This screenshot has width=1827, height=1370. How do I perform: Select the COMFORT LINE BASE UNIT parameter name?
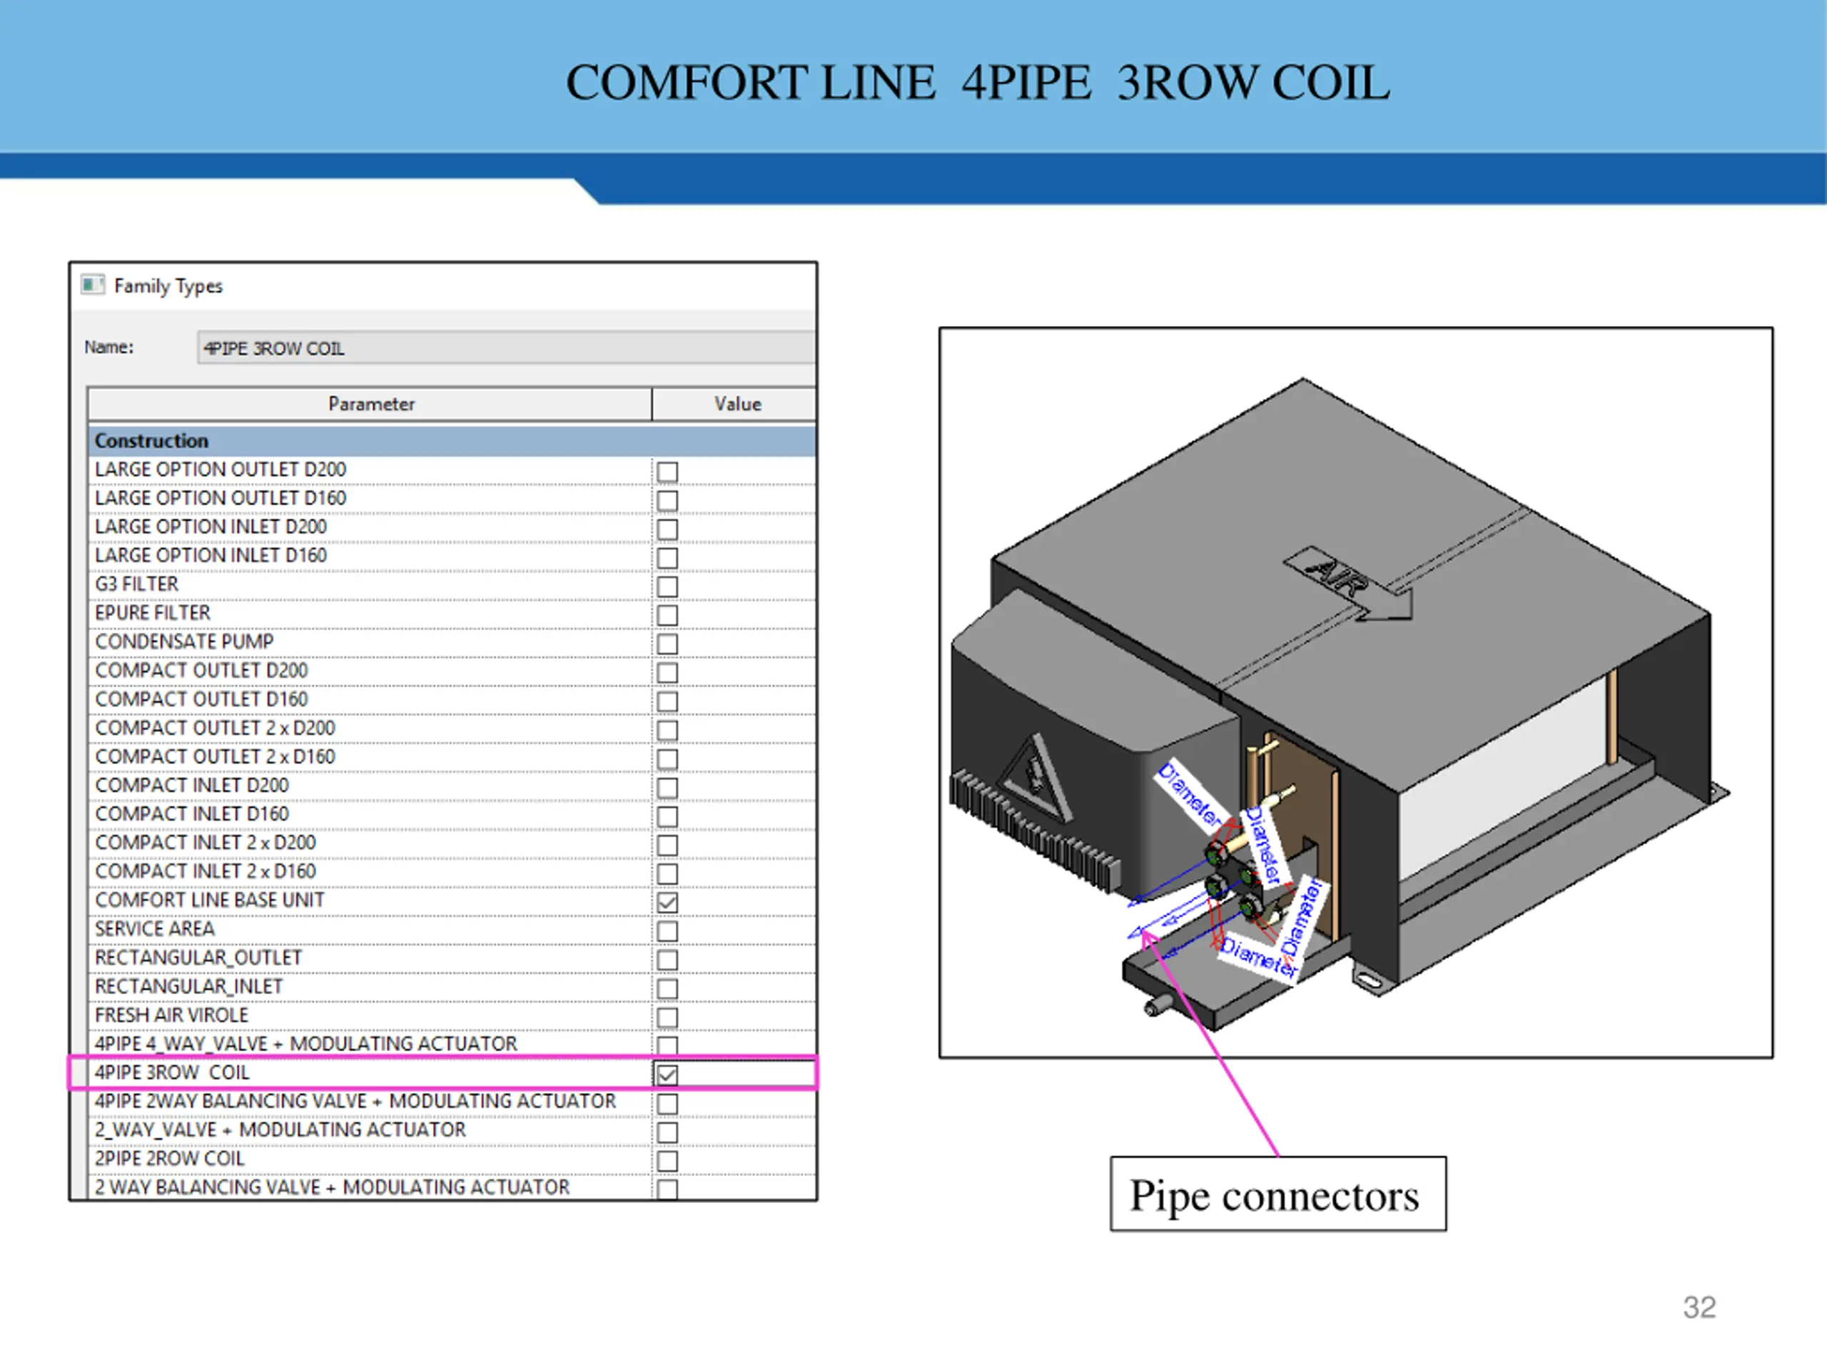click(x=210, y=900)
